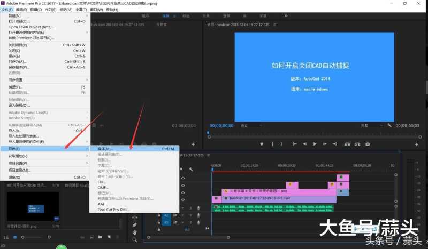Viewport: 428px width, 249px height.
Task: Expand the 获取属性(G) submenu
Action: point(45,156)
